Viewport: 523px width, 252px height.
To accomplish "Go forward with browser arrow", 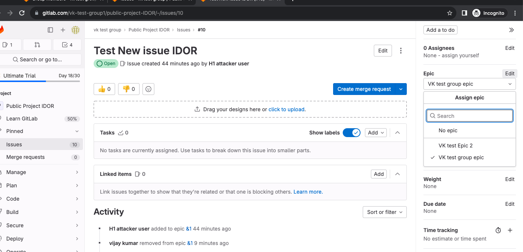I will click(10, 13).
